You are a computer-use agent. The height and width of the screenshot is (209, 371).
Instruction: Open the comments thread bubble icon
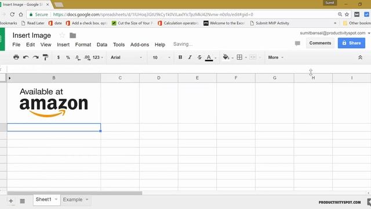(297, 43)
